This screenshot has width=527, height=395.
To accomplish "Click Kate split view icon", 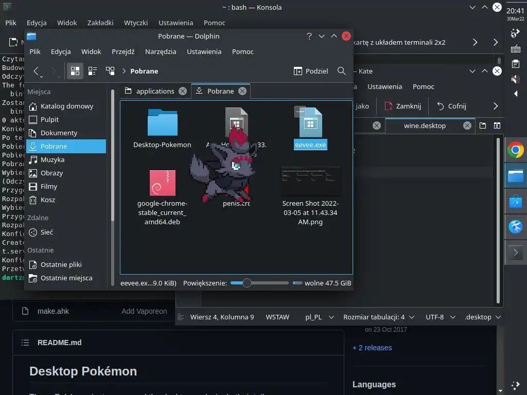I will point(497,125).
